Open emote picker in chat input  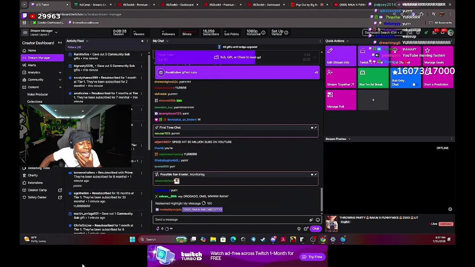click(x=318, y=220)
